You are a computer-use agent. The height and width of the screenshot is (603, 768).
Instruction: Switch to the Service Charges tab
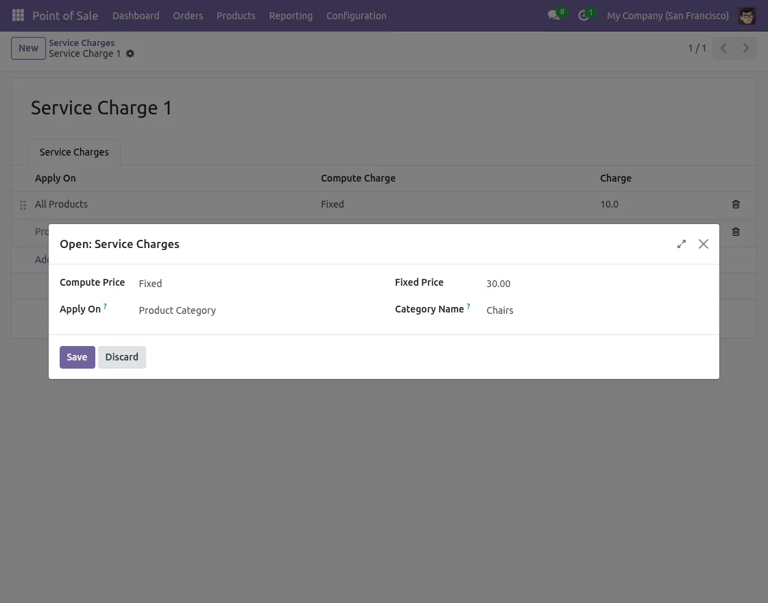(74, 151)
